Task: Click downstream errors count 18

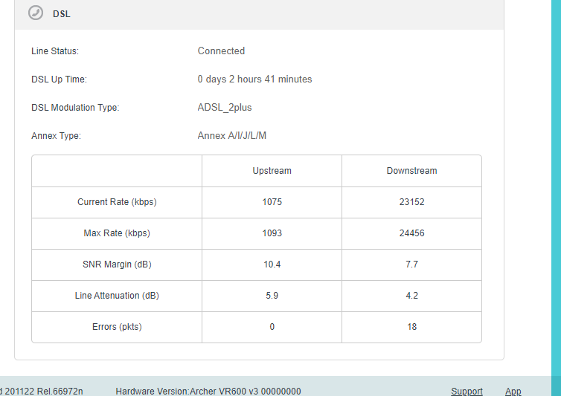Action: point(411,327)
